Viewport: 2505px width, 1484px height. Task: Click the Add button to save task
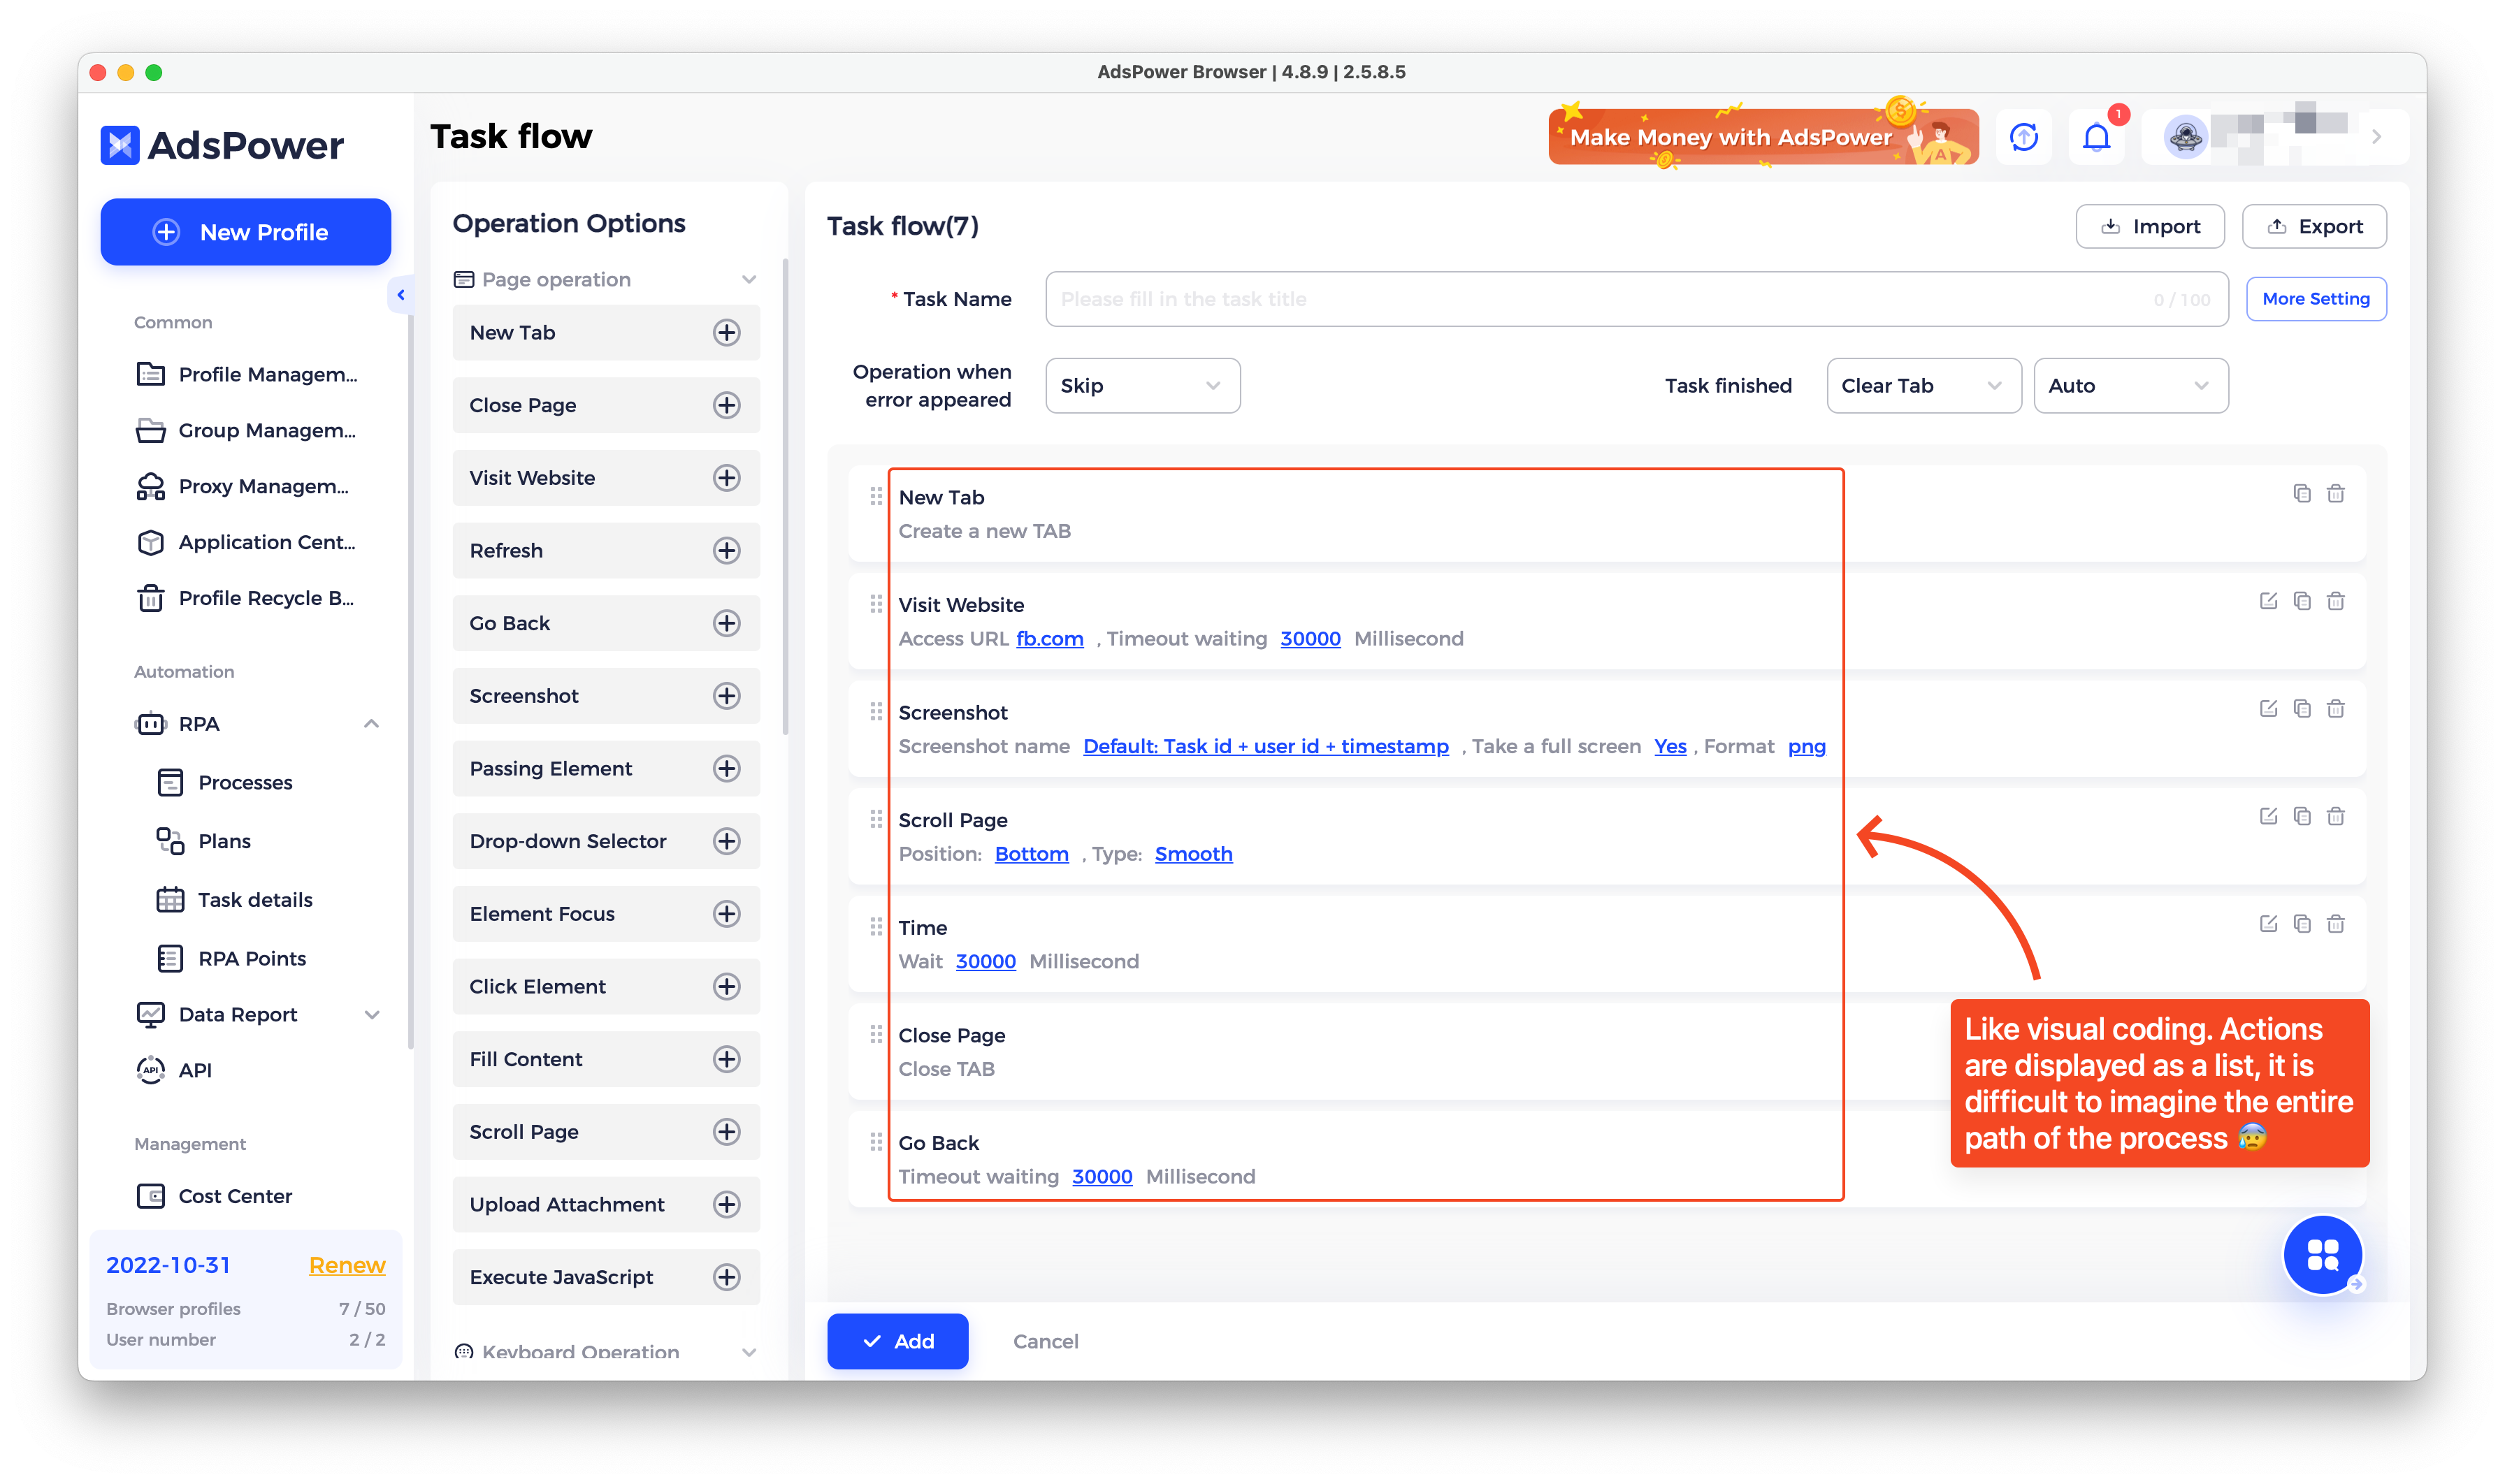pos(897,1341)
